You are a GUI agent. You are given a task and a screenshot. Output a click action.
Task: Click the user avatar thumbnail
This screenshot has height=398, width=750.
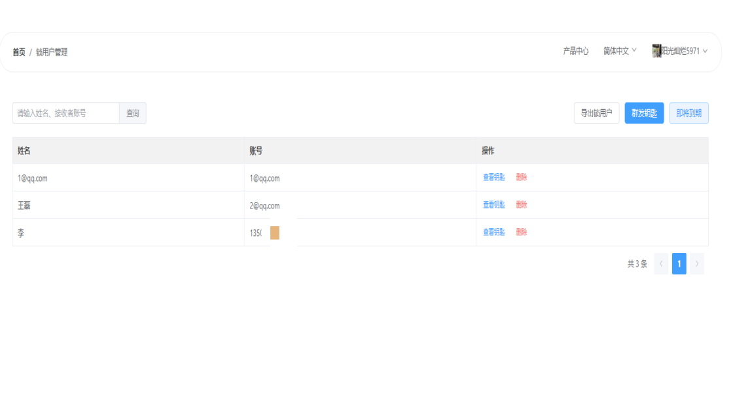[656, 51]
